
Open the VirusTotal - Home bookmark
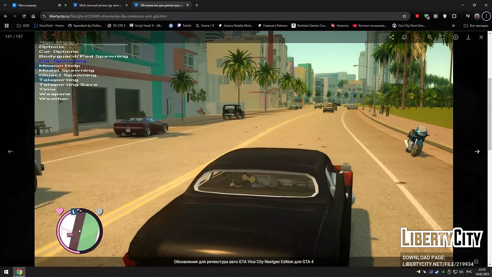pos(48,25)
